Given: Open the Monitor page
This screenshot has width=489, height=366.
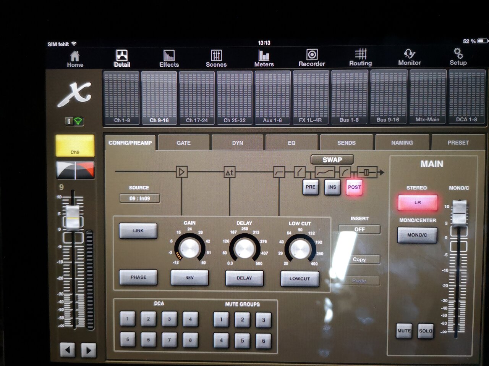Looking at the screenshot, I should click(409, 57).
